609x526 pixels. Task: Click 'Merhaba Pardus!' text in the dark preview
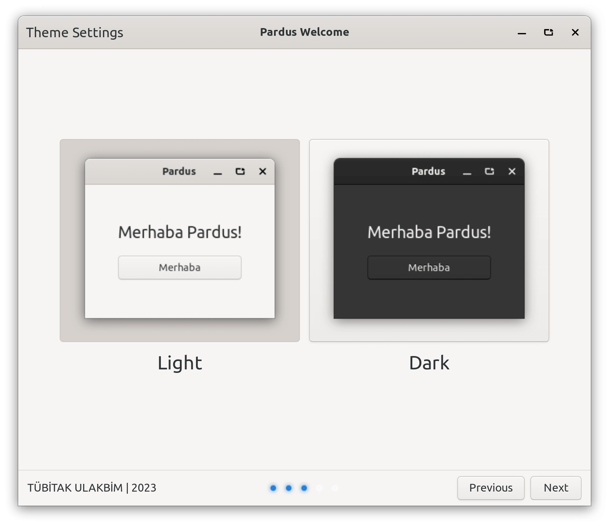[429, 232]
